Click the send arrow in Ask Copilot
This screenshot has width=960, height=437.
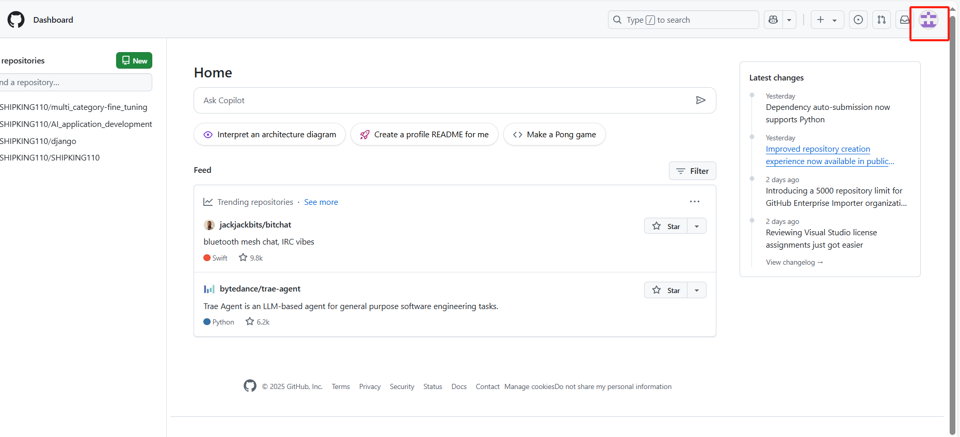pyautogui.click(x=700, y=100)
